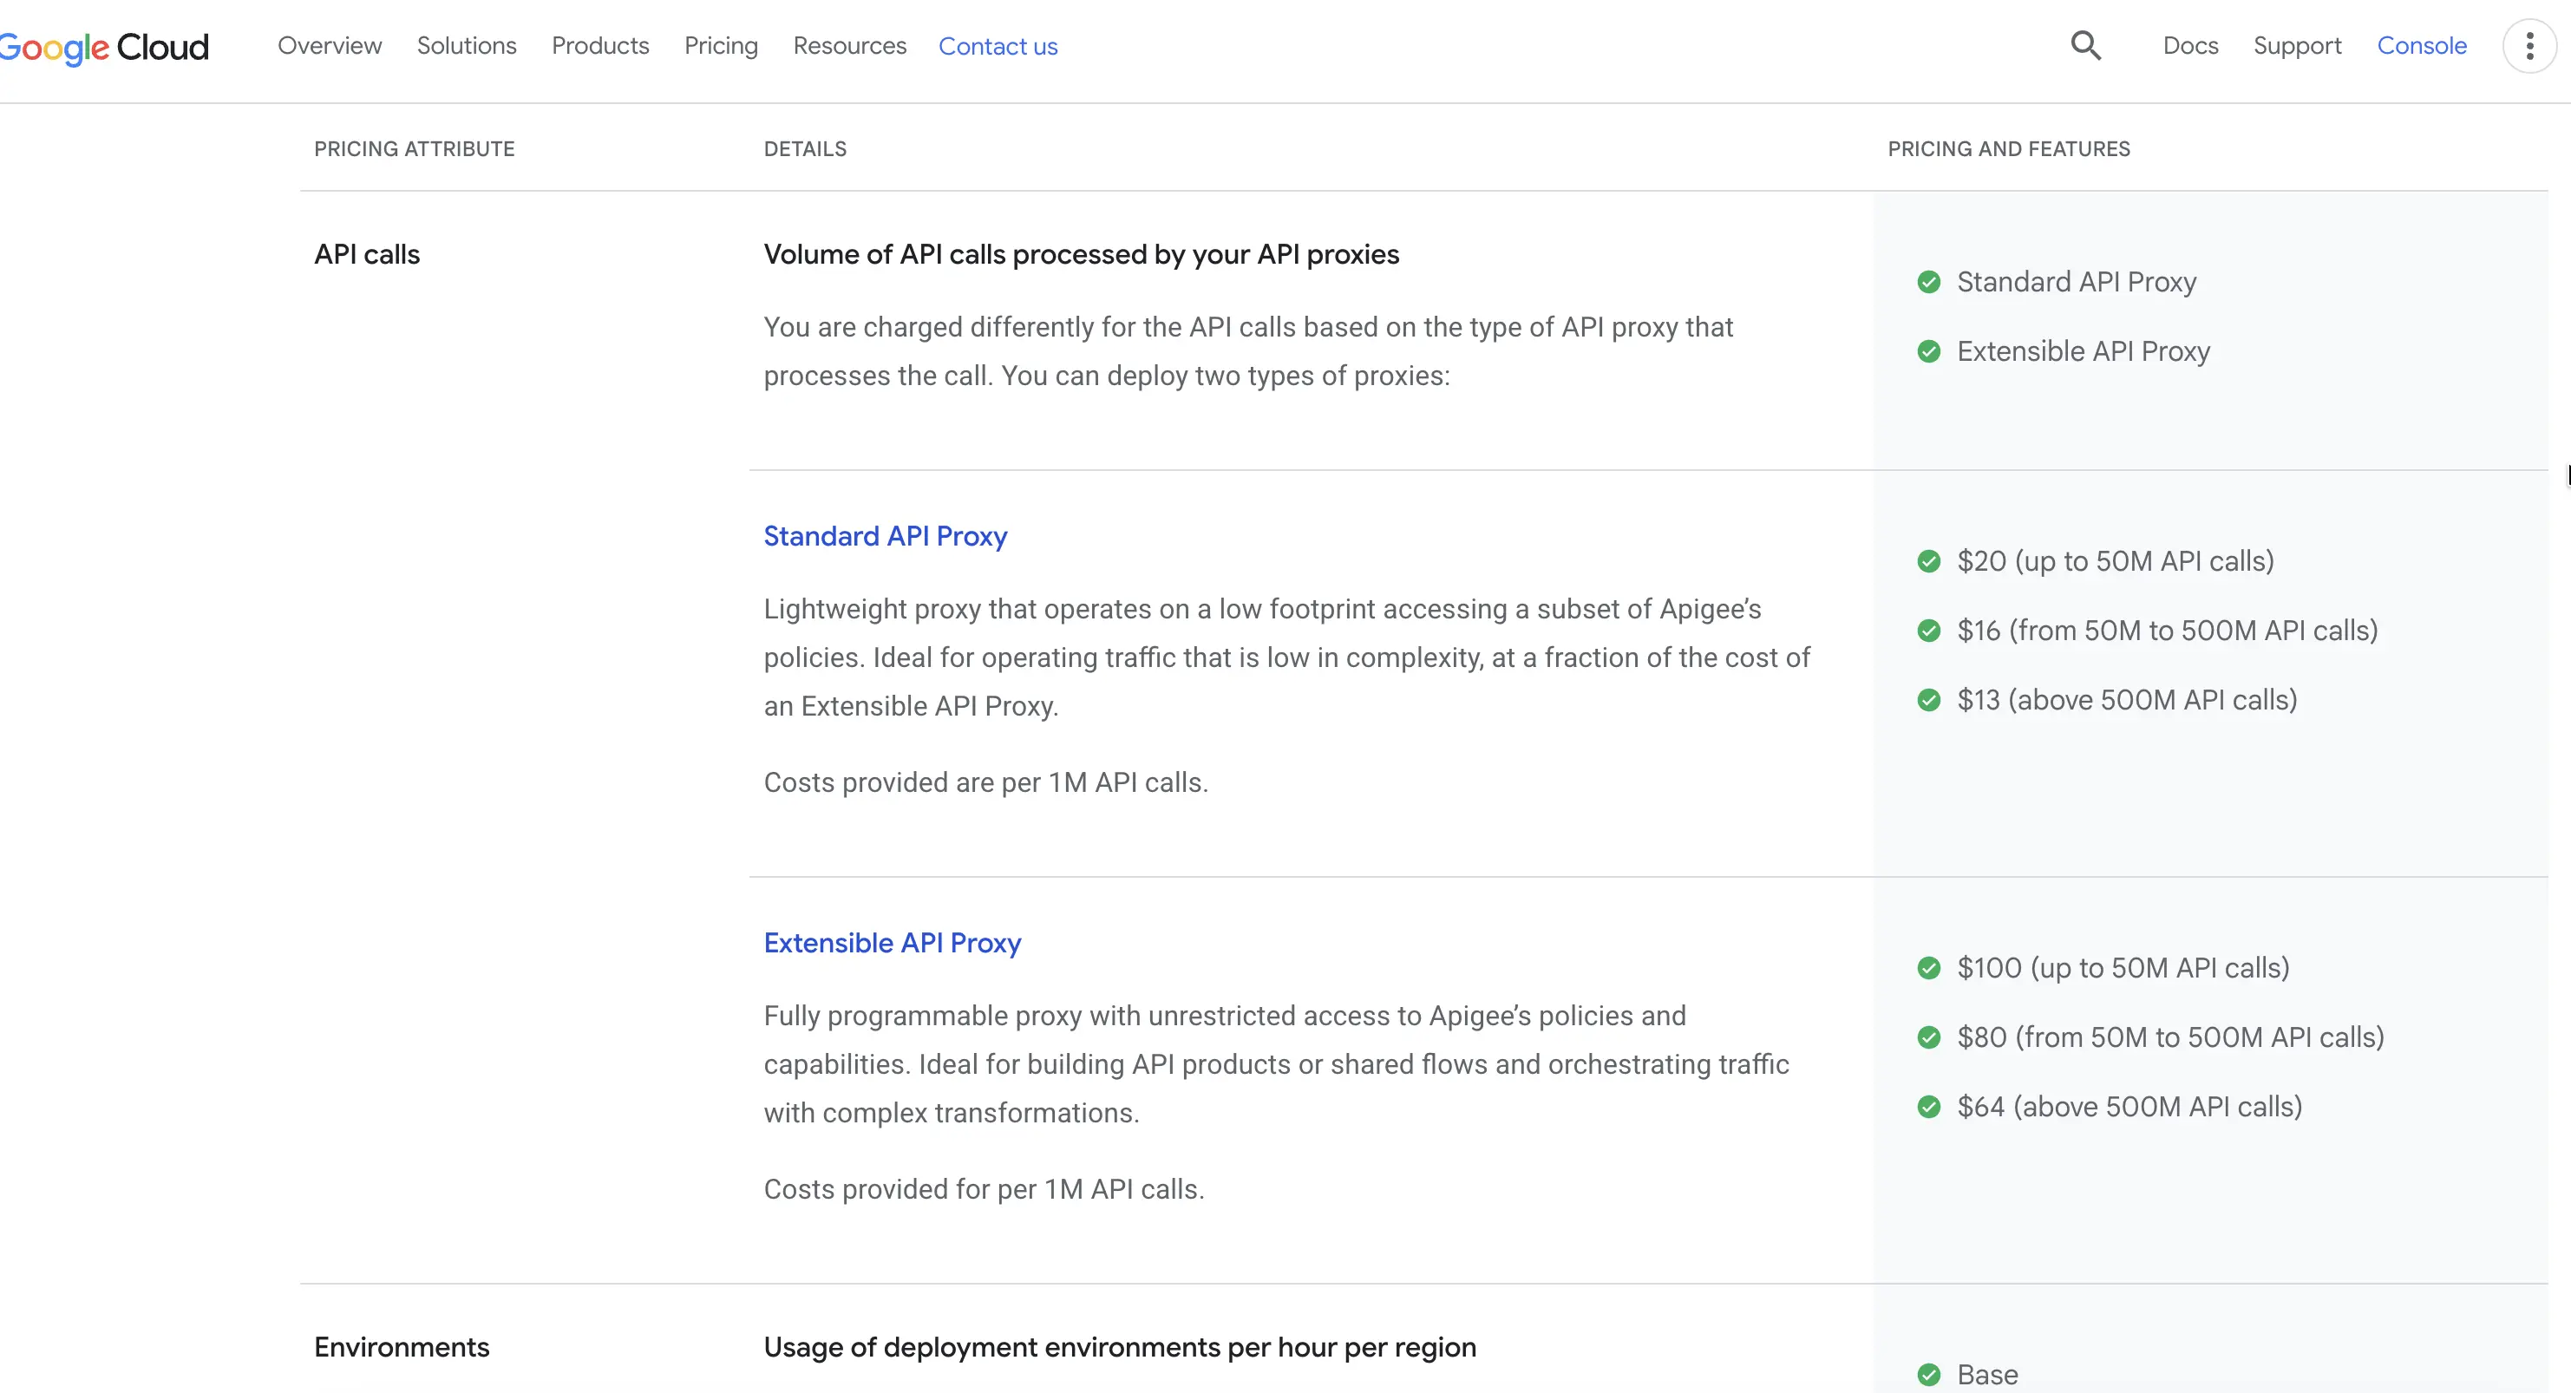Open the Support page
Image resolution: width=2571 pixels, height=1393 pixels.
coord(2297,46)
